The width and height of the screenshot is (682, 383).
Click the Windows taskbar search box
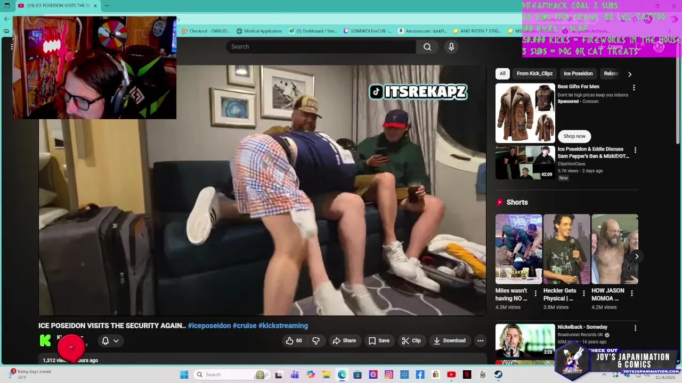click(x=231, y=374)
